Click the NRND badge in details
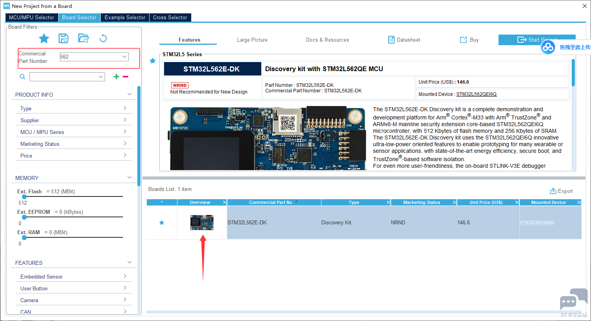This screenshot has height=321, width=591. click(x=180, y=85)
